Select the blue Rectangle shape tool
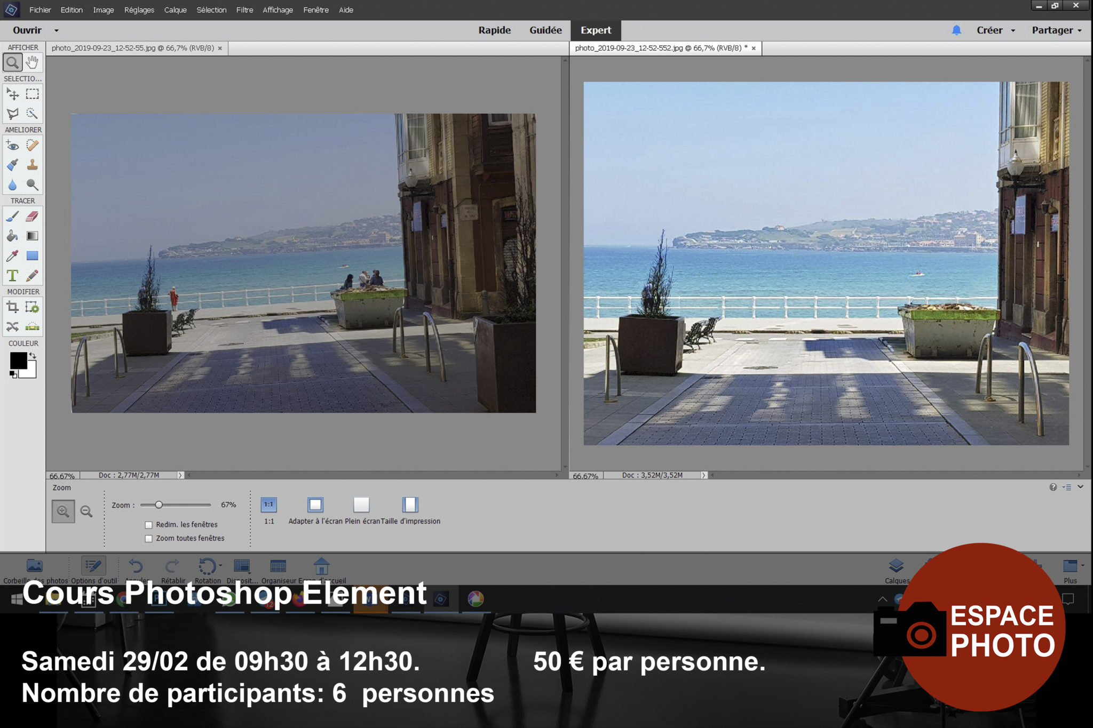This screenshot has width=1093, height=728. 32,255
